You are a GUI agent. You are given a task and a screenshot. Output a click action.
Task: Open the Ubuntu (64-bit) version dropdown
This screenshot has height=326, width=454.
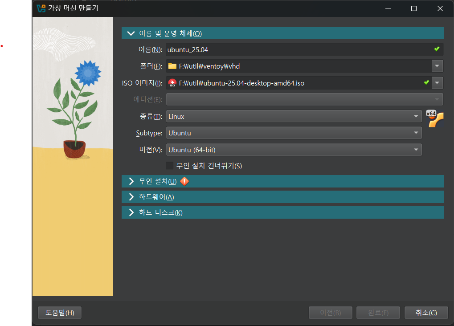coord(294,150)
